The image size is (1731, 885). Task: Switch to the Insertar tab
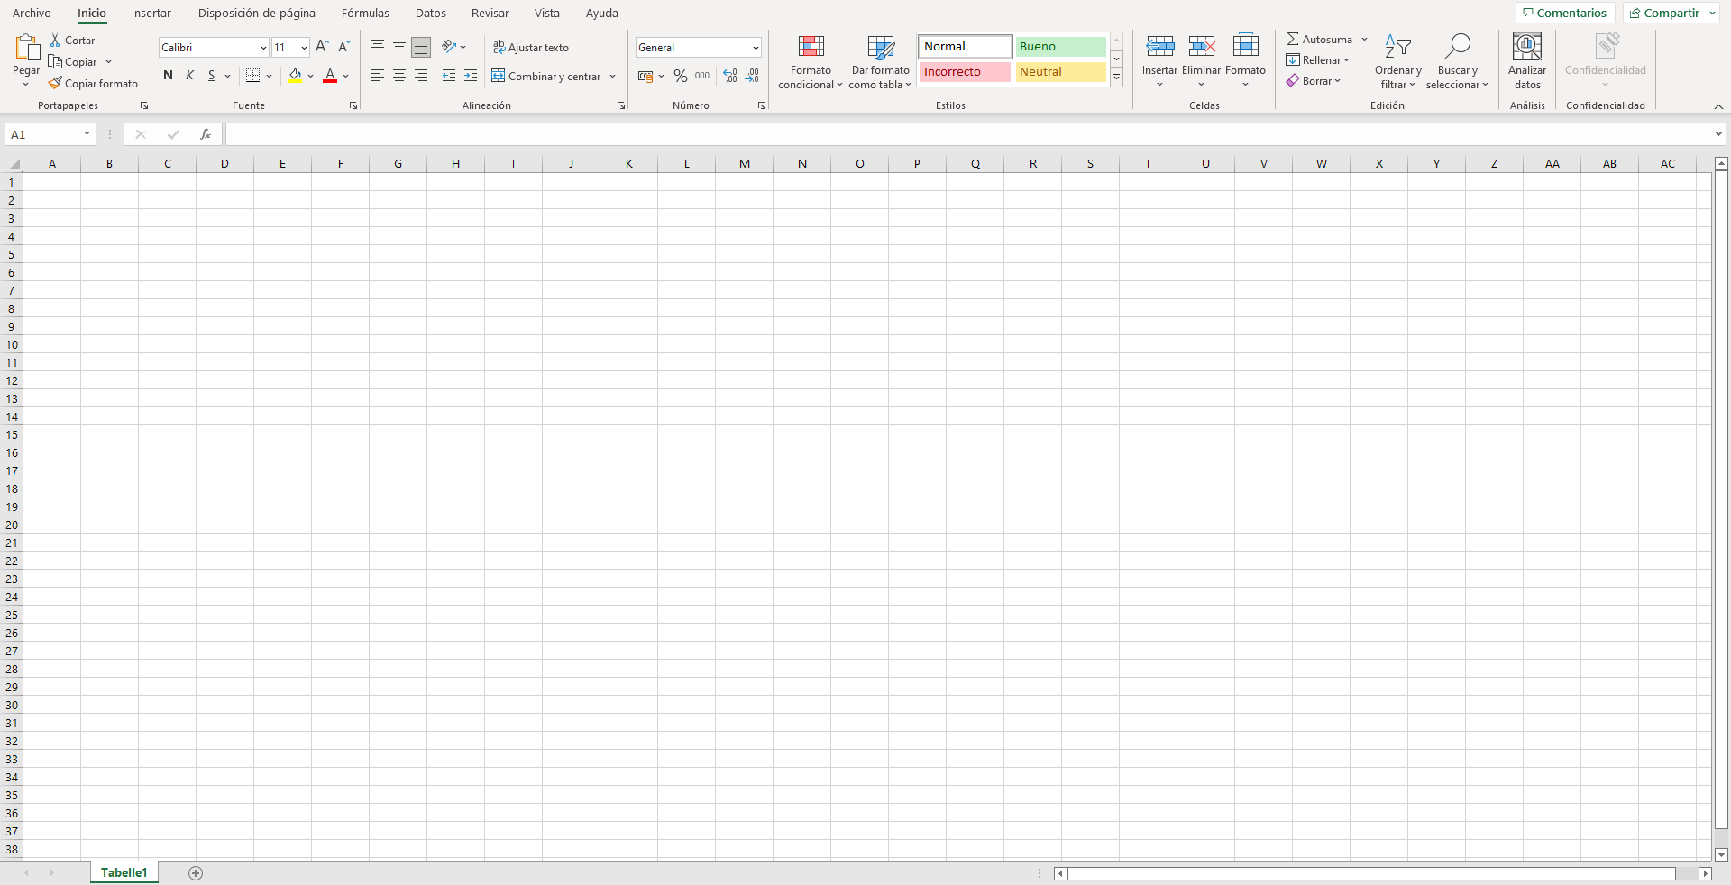pos(151,13)
